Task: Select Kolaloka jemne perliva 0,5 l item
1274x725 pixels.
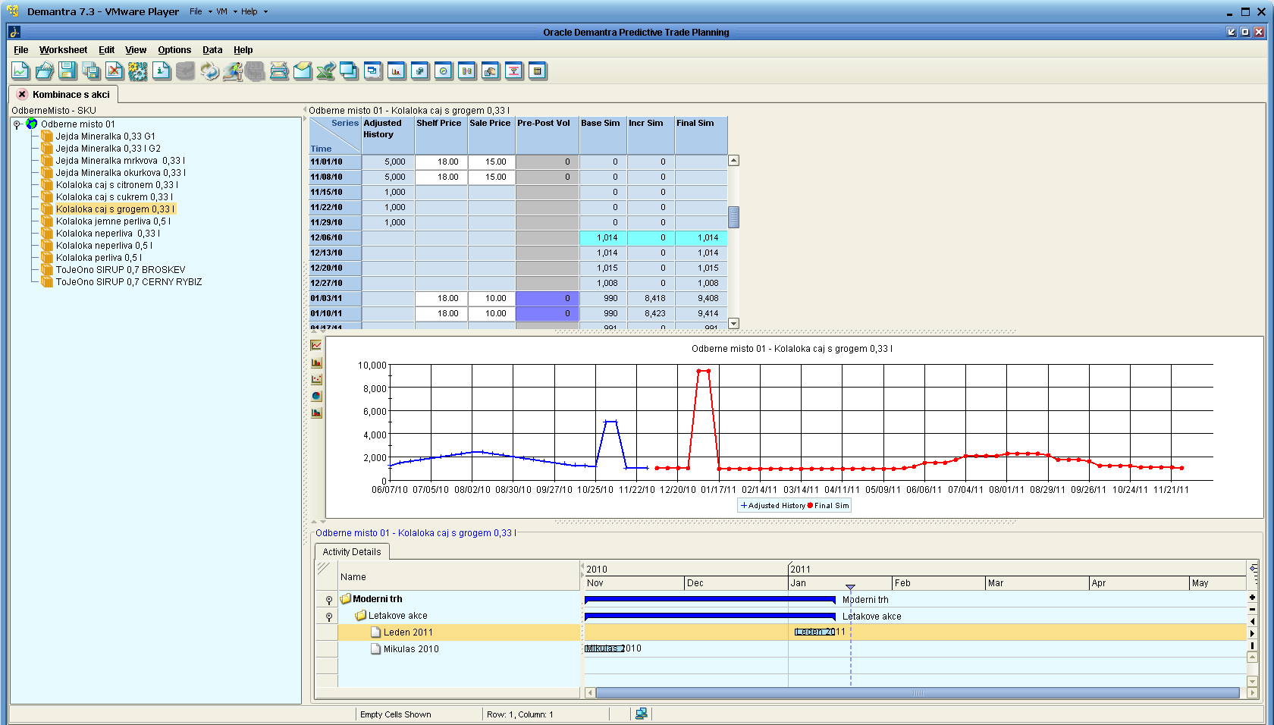Action: 113,221
